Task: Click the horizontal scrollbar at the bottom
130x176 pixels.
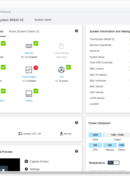Action: (x=65, y=173)
